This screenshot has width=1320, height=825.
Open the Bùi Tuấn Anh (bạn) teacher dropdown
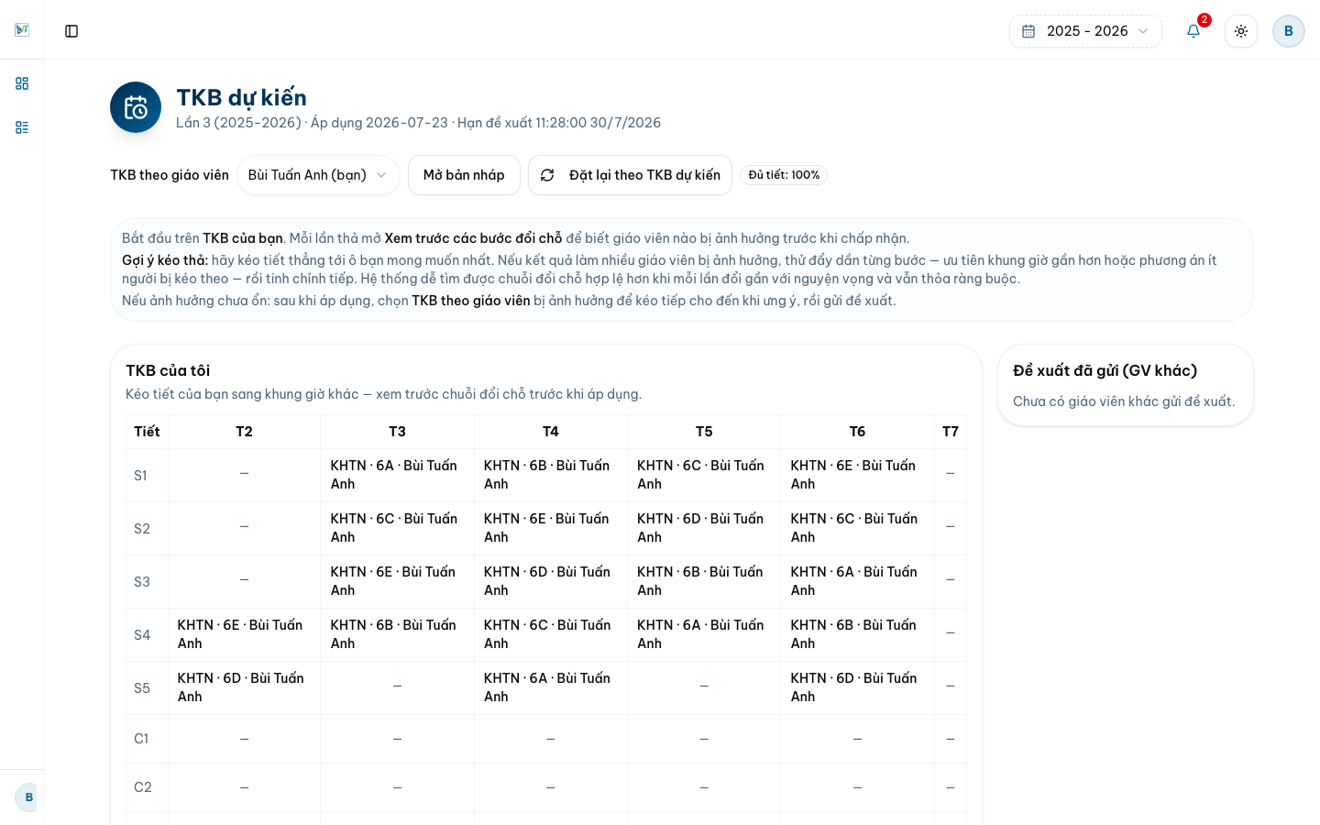[318, 175]
